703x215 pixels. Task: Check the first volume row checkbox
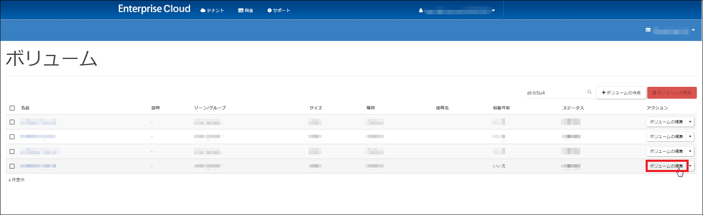[x=12, y=122]
